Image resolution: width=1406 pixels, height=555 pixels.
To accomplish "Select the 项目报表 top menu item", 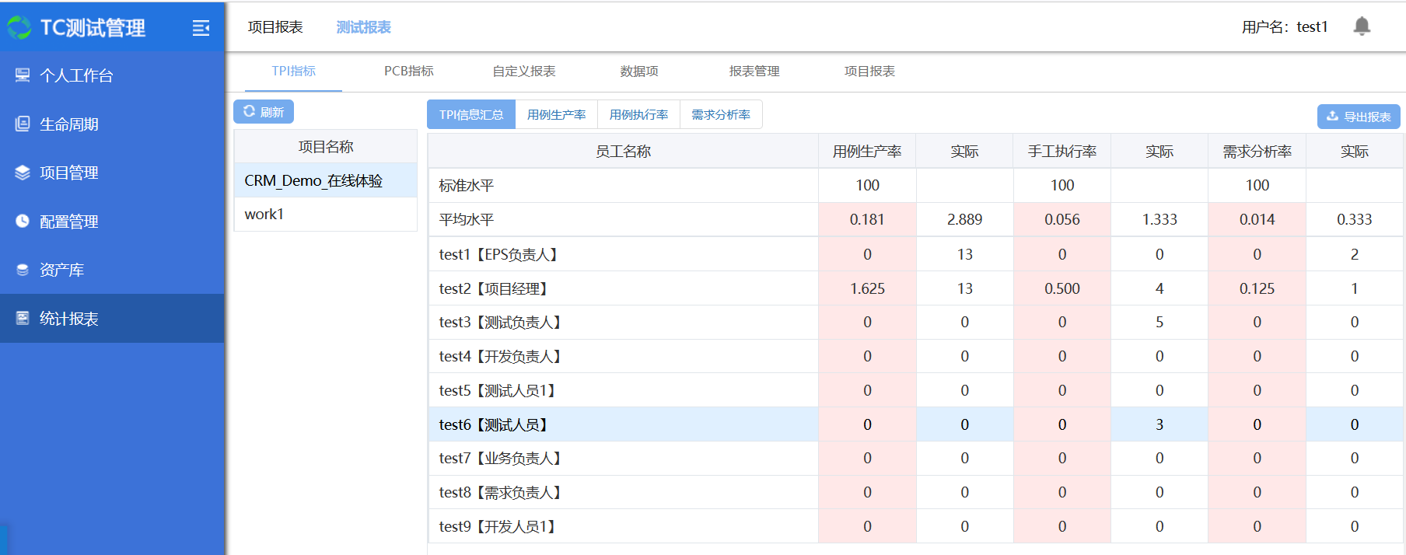I will (x=275, y=27).
